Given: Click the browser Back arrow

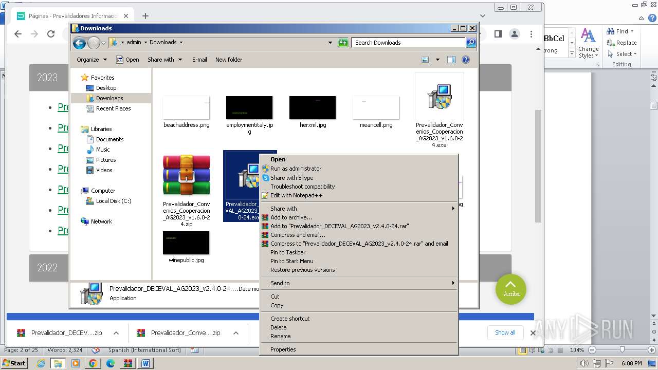Looking at the screenshot, I should tap(18, 34).
